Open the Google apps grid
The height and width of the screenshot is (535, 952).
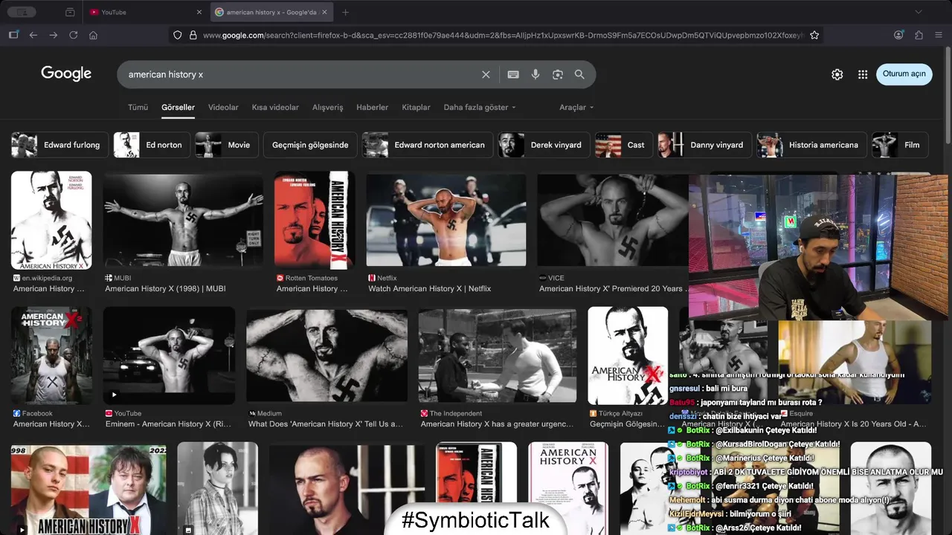pyautogui.click(x=863, y=74)
